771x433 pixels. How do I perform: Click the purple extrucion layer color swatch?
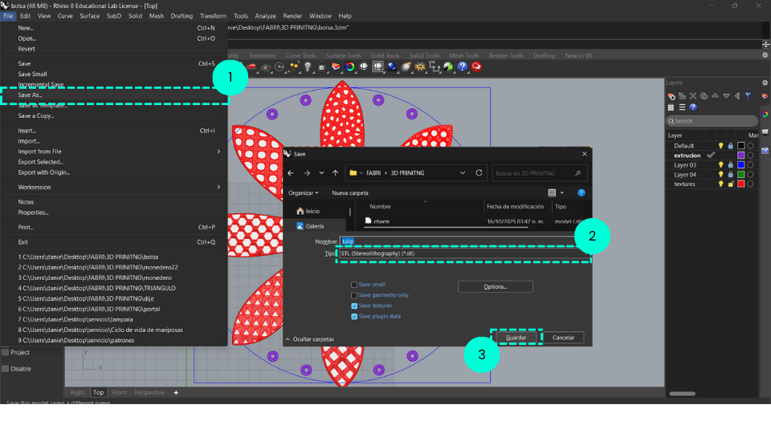coord(741,156)
